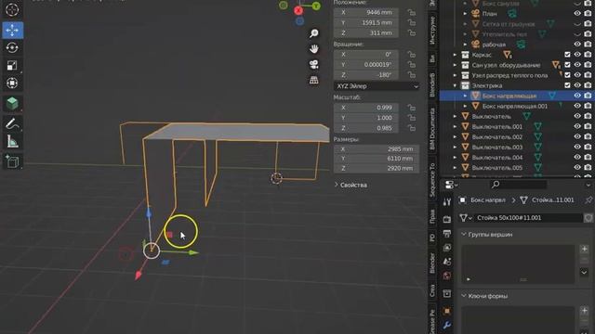Open the Output properties printer icon
Screen dimensions: 595x334
[x=447, y=233]
